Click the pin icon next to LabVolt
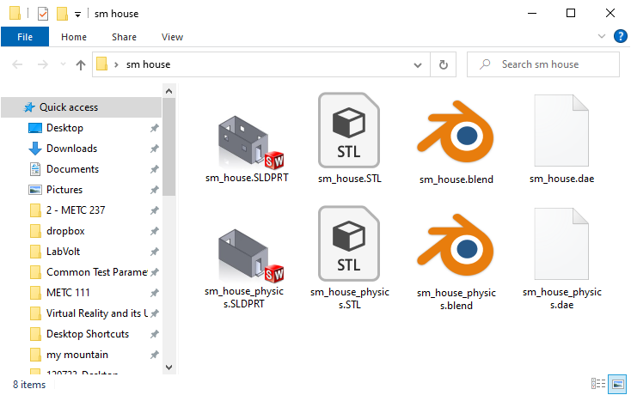 click(154, 252)
